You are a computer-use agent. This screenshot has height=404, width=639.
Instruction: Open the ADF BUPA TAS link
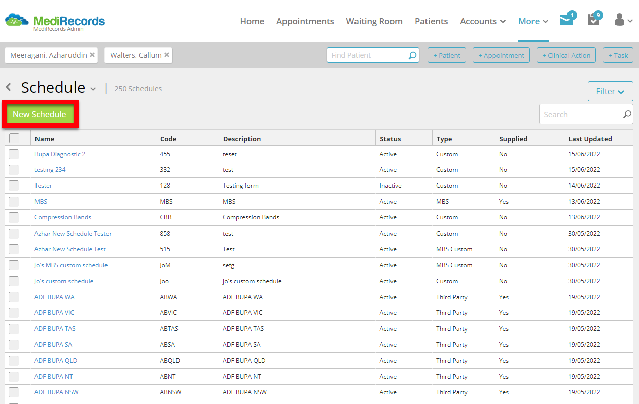coord(55,329)
